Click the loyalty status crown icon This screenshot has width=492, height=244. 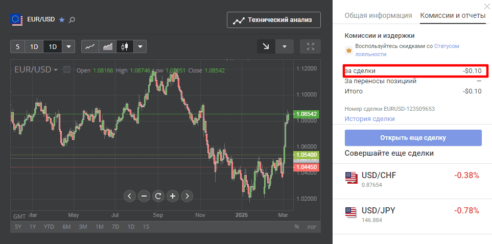[x=348, y=50]
